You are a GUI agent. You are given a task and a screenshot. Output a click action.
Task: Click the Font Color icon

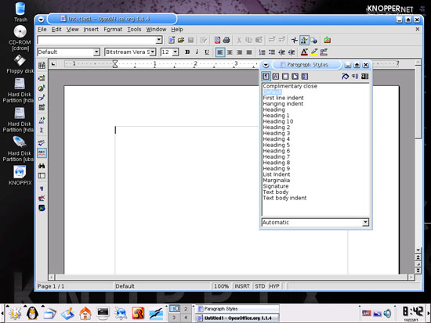click(304, 52)
